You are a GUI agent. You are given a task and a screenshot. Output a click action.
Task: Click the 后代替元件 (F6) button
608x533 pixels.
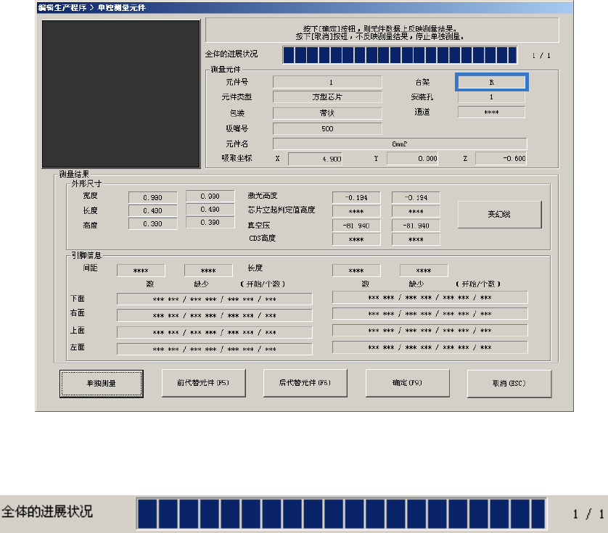click(305, 383)
